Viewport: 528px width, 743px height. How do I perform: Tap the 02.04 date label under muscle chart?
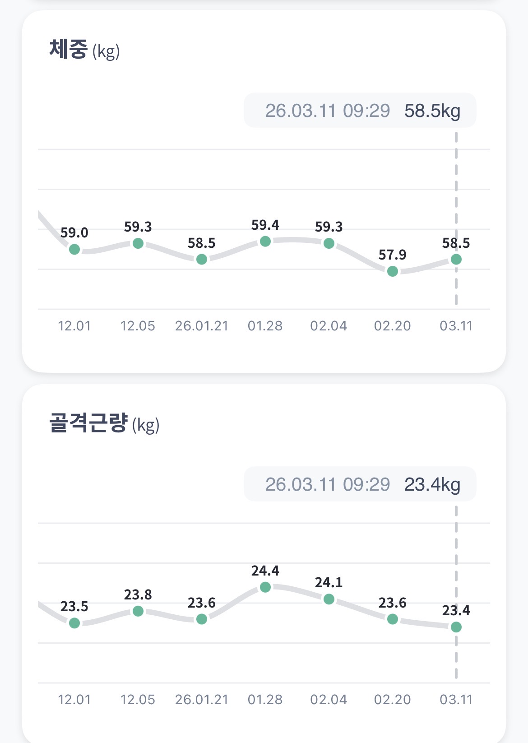(329, 700)
